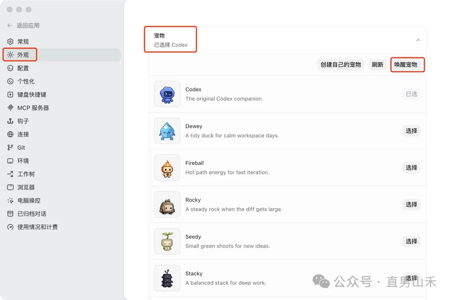Click 创建自己的宠物 button
This screenshot has width=451, height=300.
click(x=341, y=65)
